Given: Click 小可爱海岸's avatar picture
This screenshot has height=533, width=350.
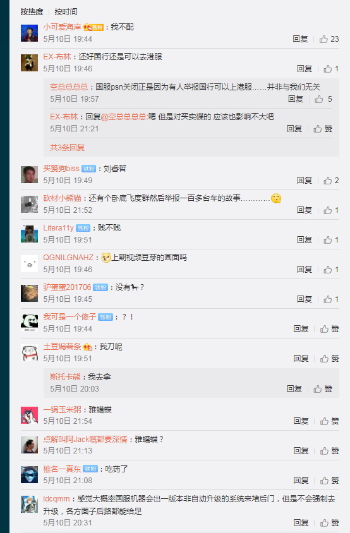Looking at the screenshot, I should [x=29, y=33].
